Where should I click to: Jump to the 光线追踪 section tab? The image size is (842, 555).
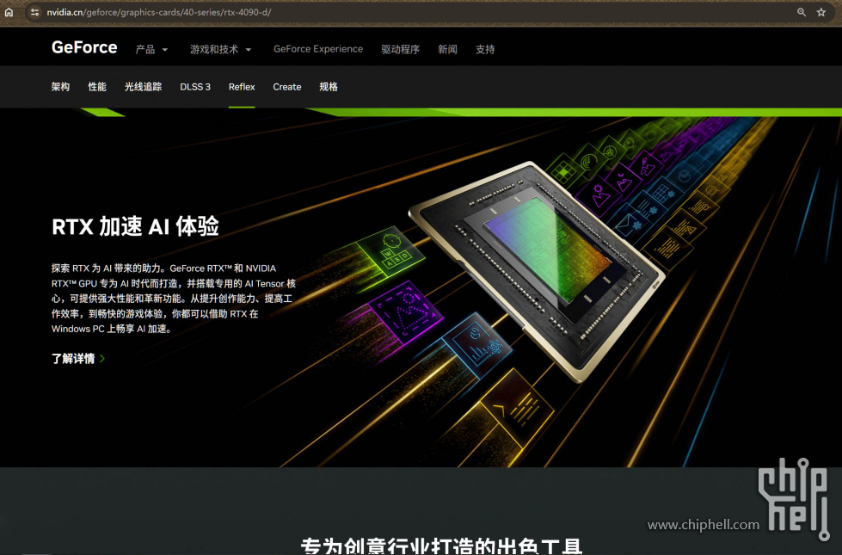tap(144, 87)
